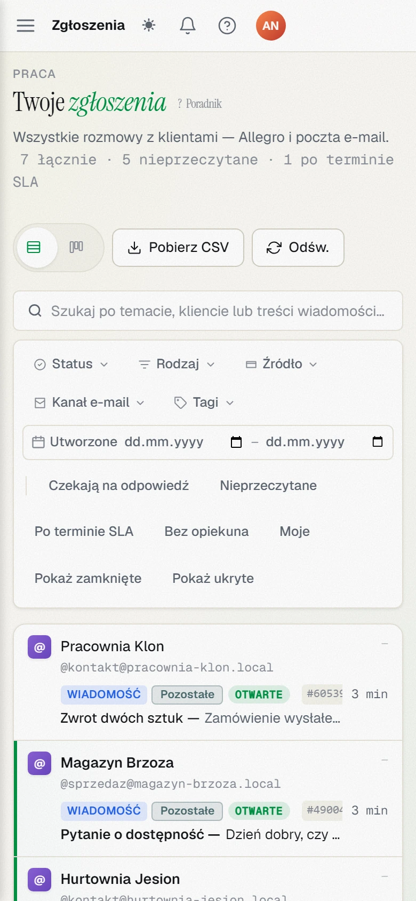This screenshot has width=416, height=901.
Task: Download the Pobierz CSV export
Action: pyautogui.click(x=178, y=248)
